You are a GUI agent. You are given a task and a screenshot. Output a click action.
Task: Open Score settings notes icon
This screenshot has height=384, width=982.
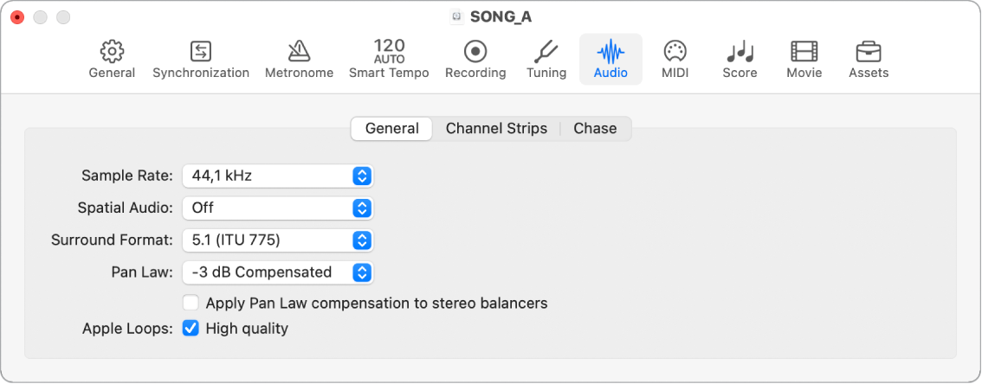(x=740, y=52)
